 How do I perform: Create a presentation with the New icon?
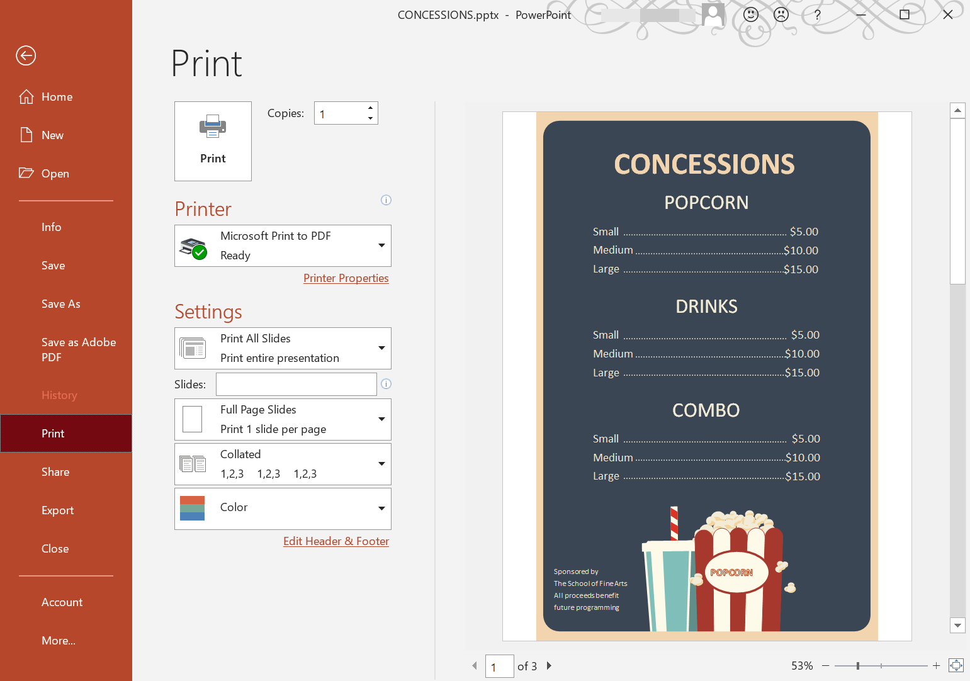point(26,135)
